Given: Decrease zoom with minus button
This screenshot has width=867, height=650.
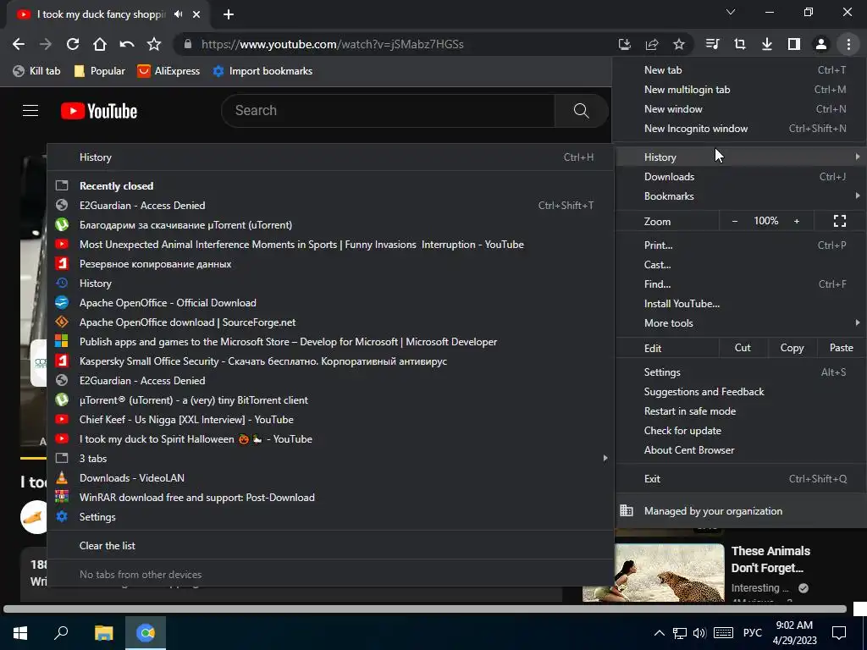Looking at the screenshot, I should click(x=734, y=221).
